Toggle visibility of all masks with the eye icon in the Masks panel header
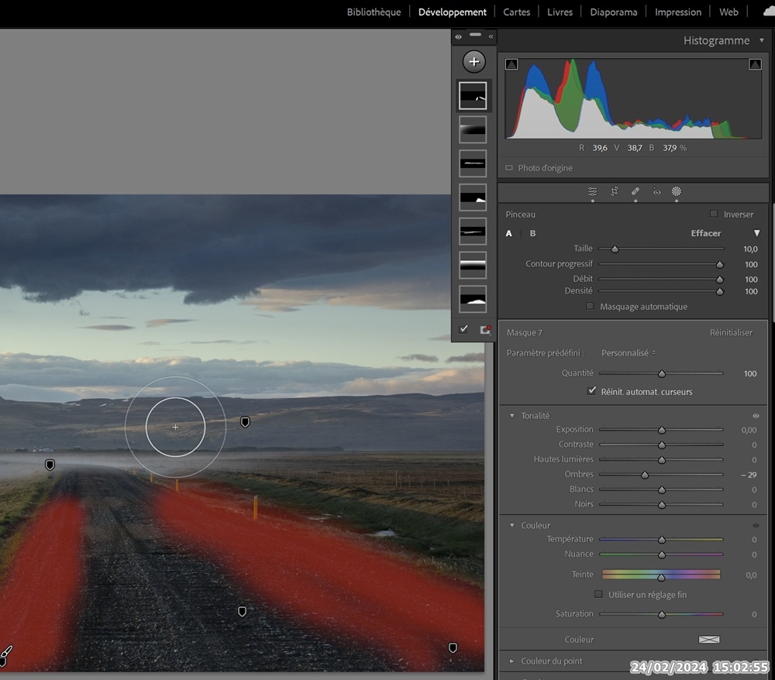 click(x=459, y=36)
